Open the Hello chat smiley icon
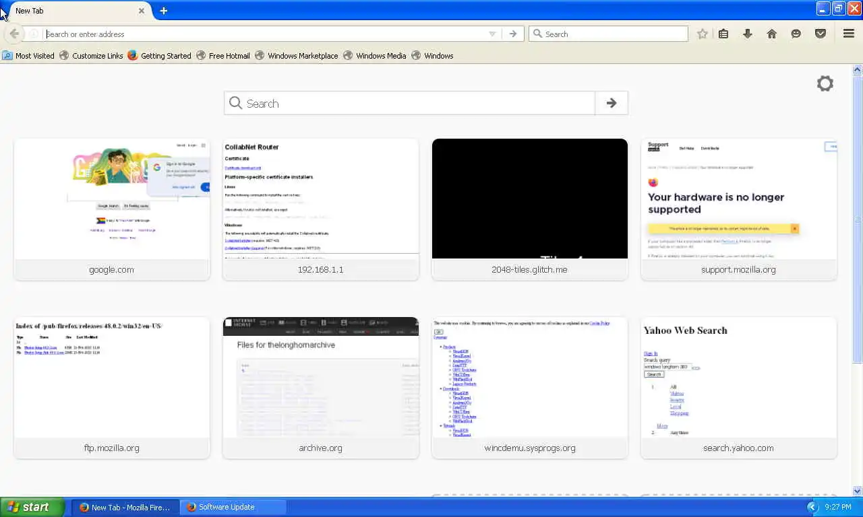863x517 pixels. [x=796, y=34]
